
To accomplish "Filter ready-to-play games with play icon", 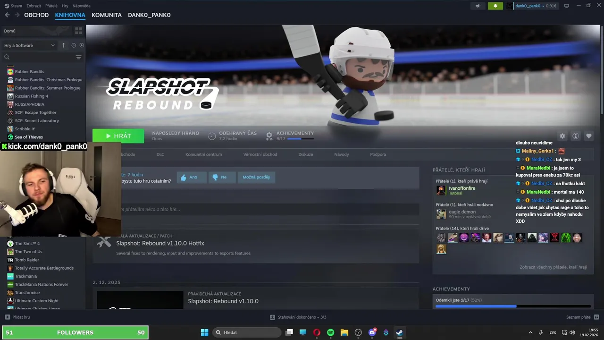I will 82,45.
